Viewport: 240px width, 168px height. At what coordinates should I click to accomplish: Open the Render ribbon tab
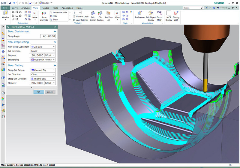pyautogui.click(x=45, y=8)
